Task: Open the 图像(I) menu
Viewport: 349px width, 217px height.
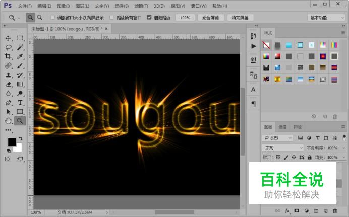Action: (63, 6)
